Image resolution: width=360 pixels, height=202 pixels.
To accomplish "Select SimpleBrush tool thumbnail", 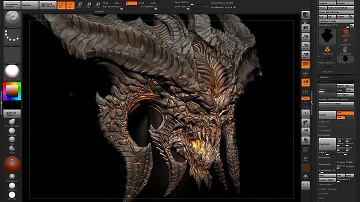I will (x=327, y=50).
